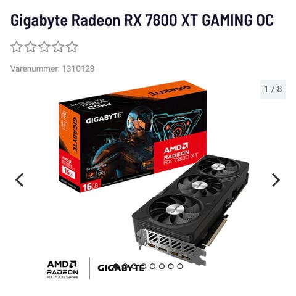The image size is (296, 296).
Task: Open the fourth carousel dot image
Action: (143, 266)
